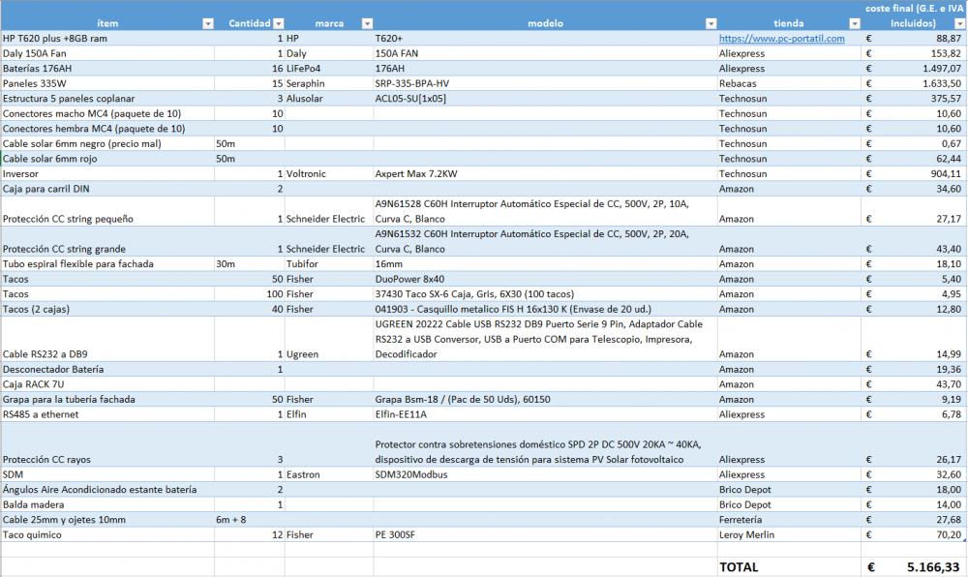Click 'Protección CC string grande' cell
Screen dimensions: 968x577
108,241
